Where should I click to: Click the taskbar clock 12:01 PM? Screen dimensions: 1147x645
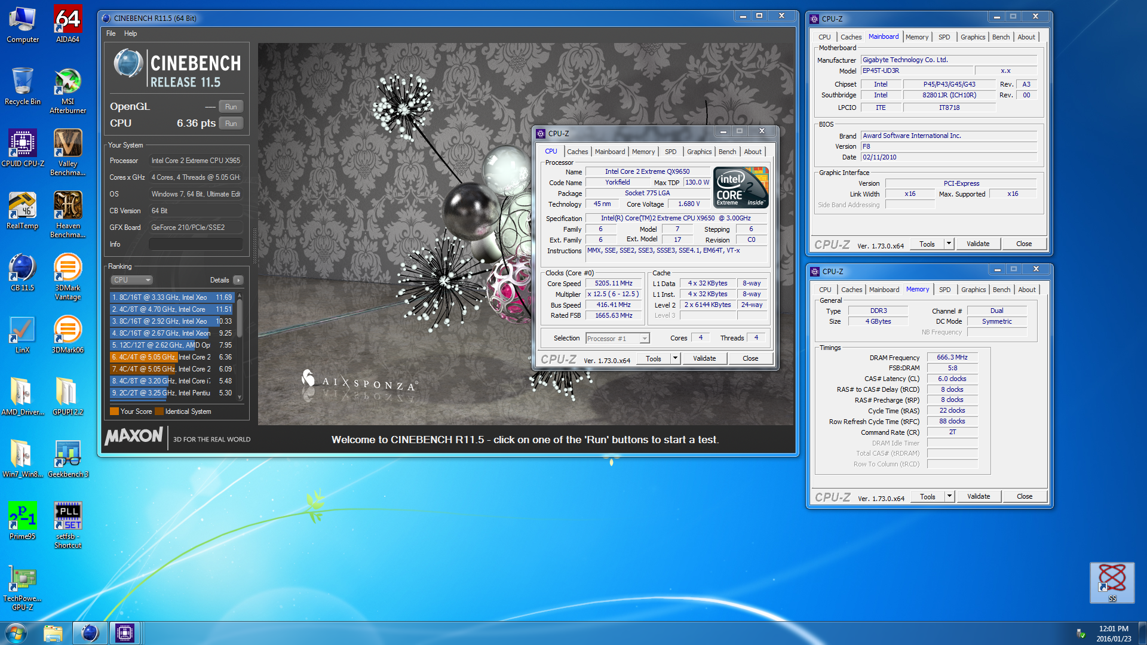1114,634
